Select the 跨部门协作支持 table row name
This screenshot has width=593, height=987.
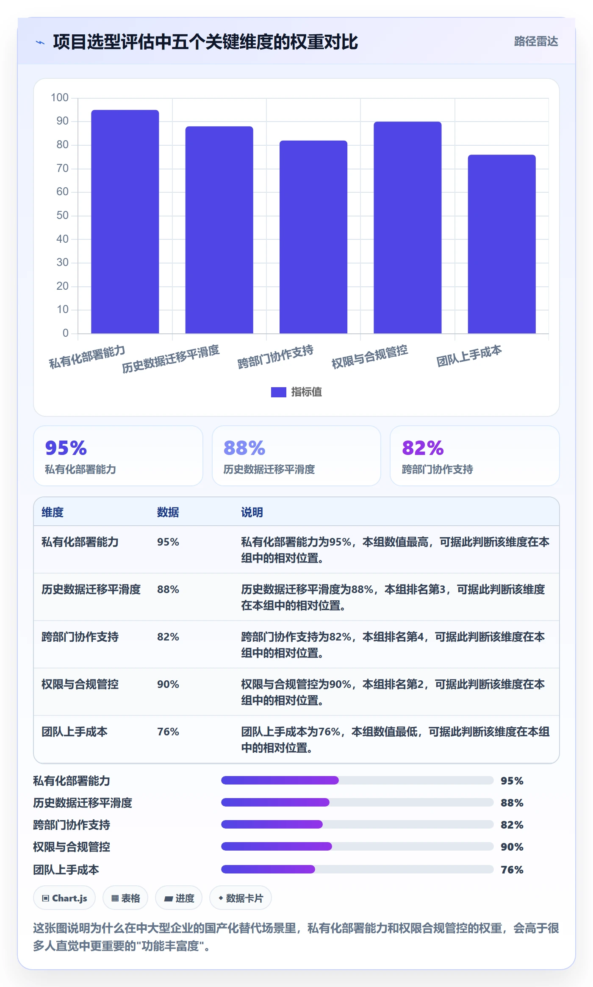coord(80,637)
